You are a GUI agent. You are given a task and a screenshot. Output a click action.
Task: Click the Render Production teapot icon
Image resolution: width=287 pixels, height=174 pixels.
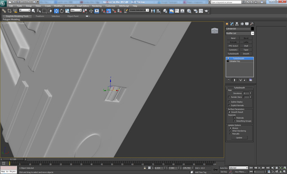click(x=207, y=11)
